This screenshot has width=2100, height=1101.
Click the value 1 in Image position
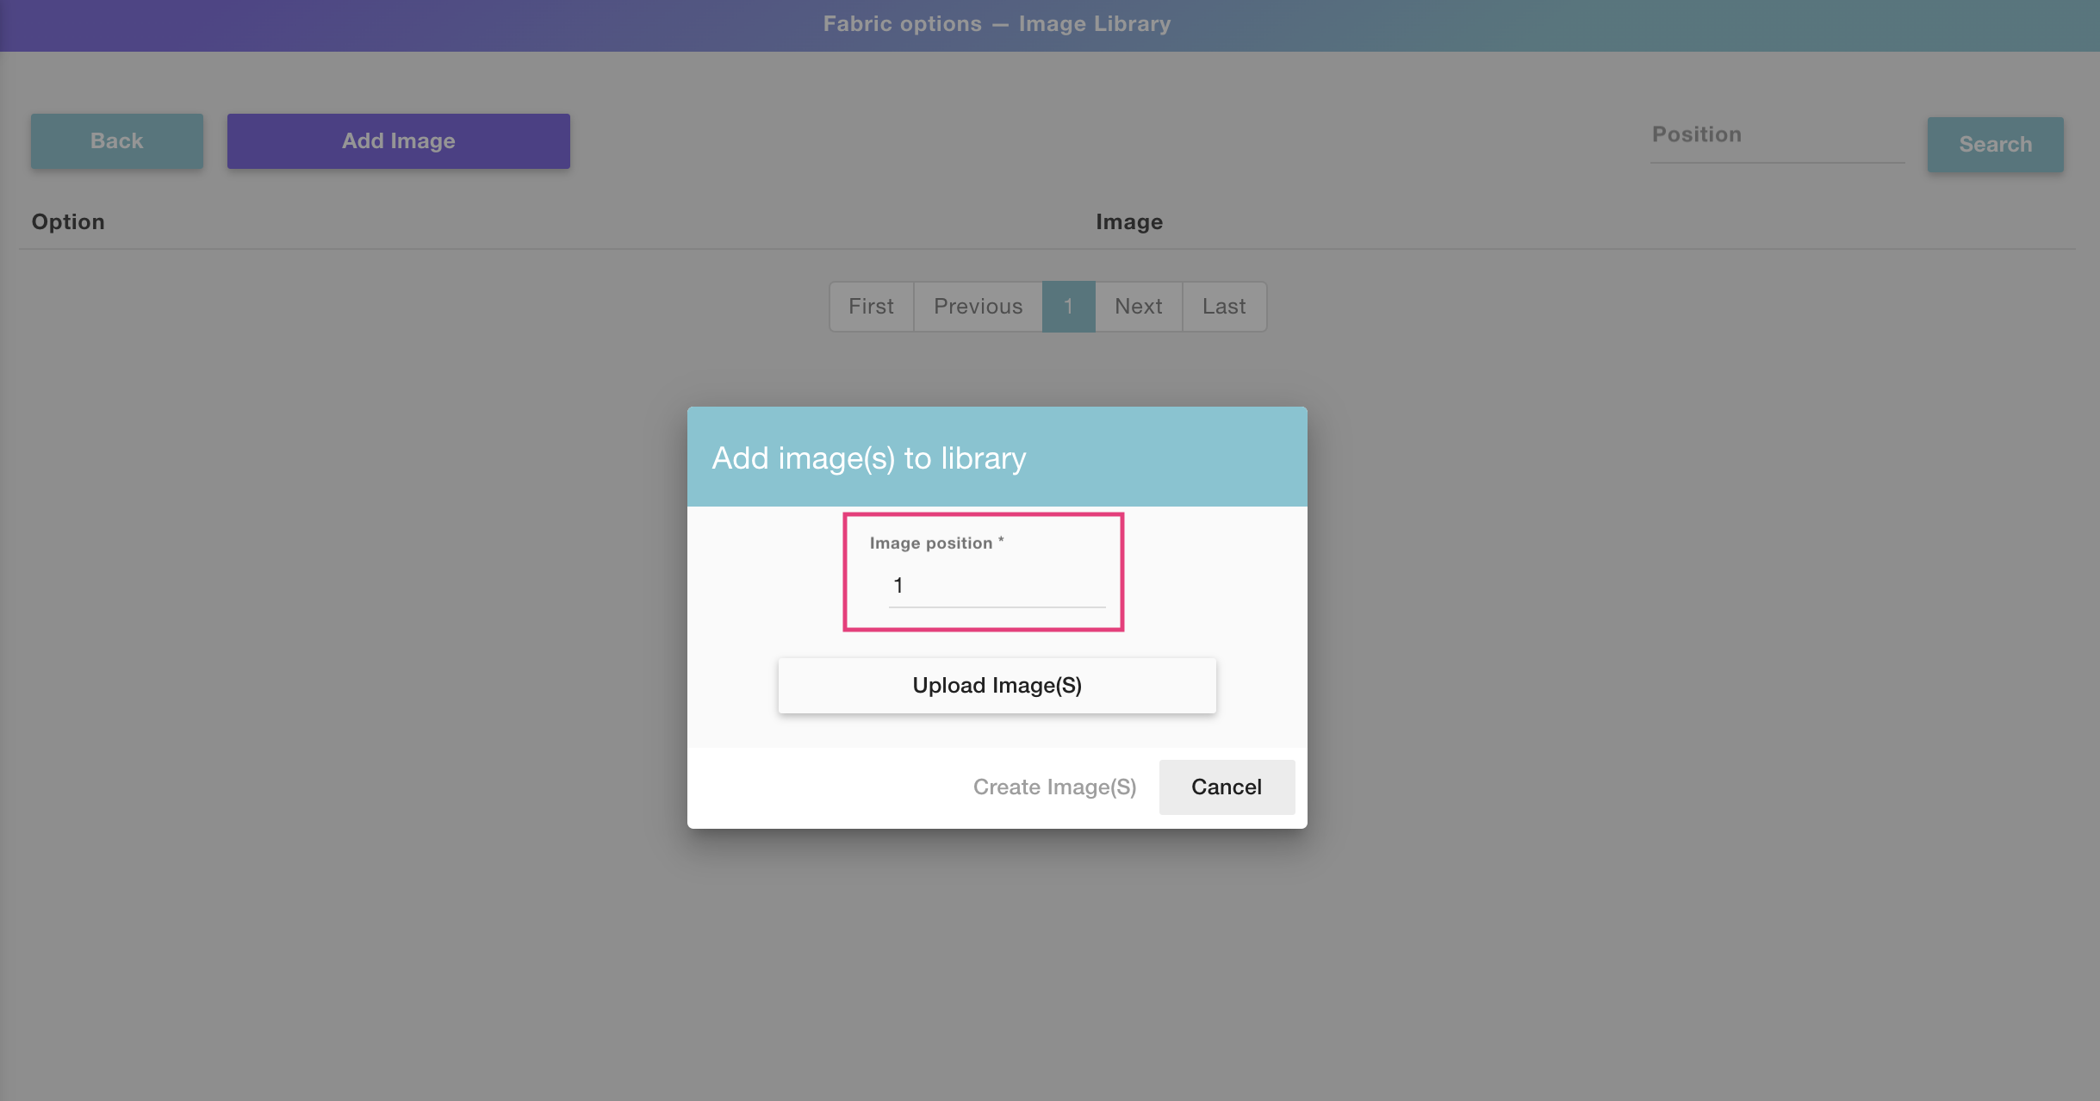pyautogui.click(x=898, y=586)
